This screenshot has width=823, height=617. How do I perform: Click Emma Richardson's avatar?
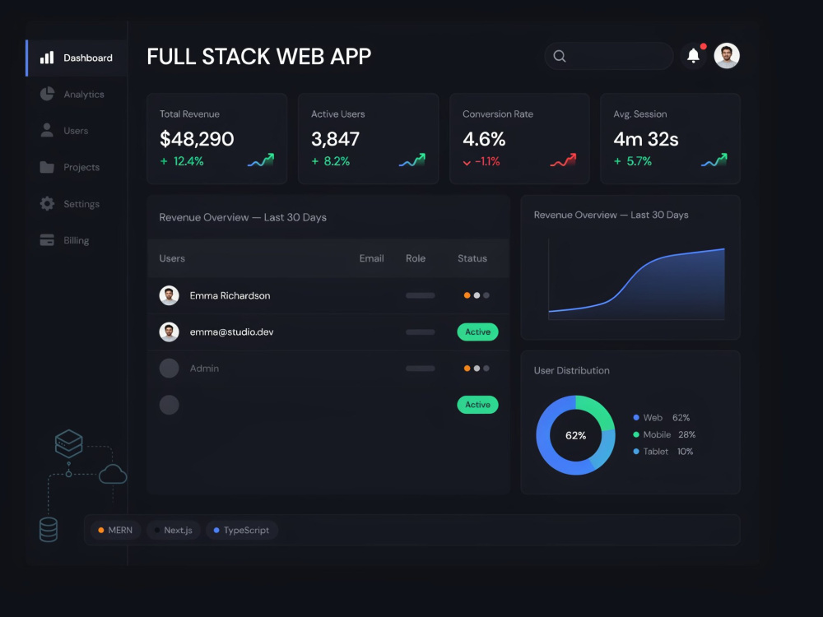click(x=169, y=295)
